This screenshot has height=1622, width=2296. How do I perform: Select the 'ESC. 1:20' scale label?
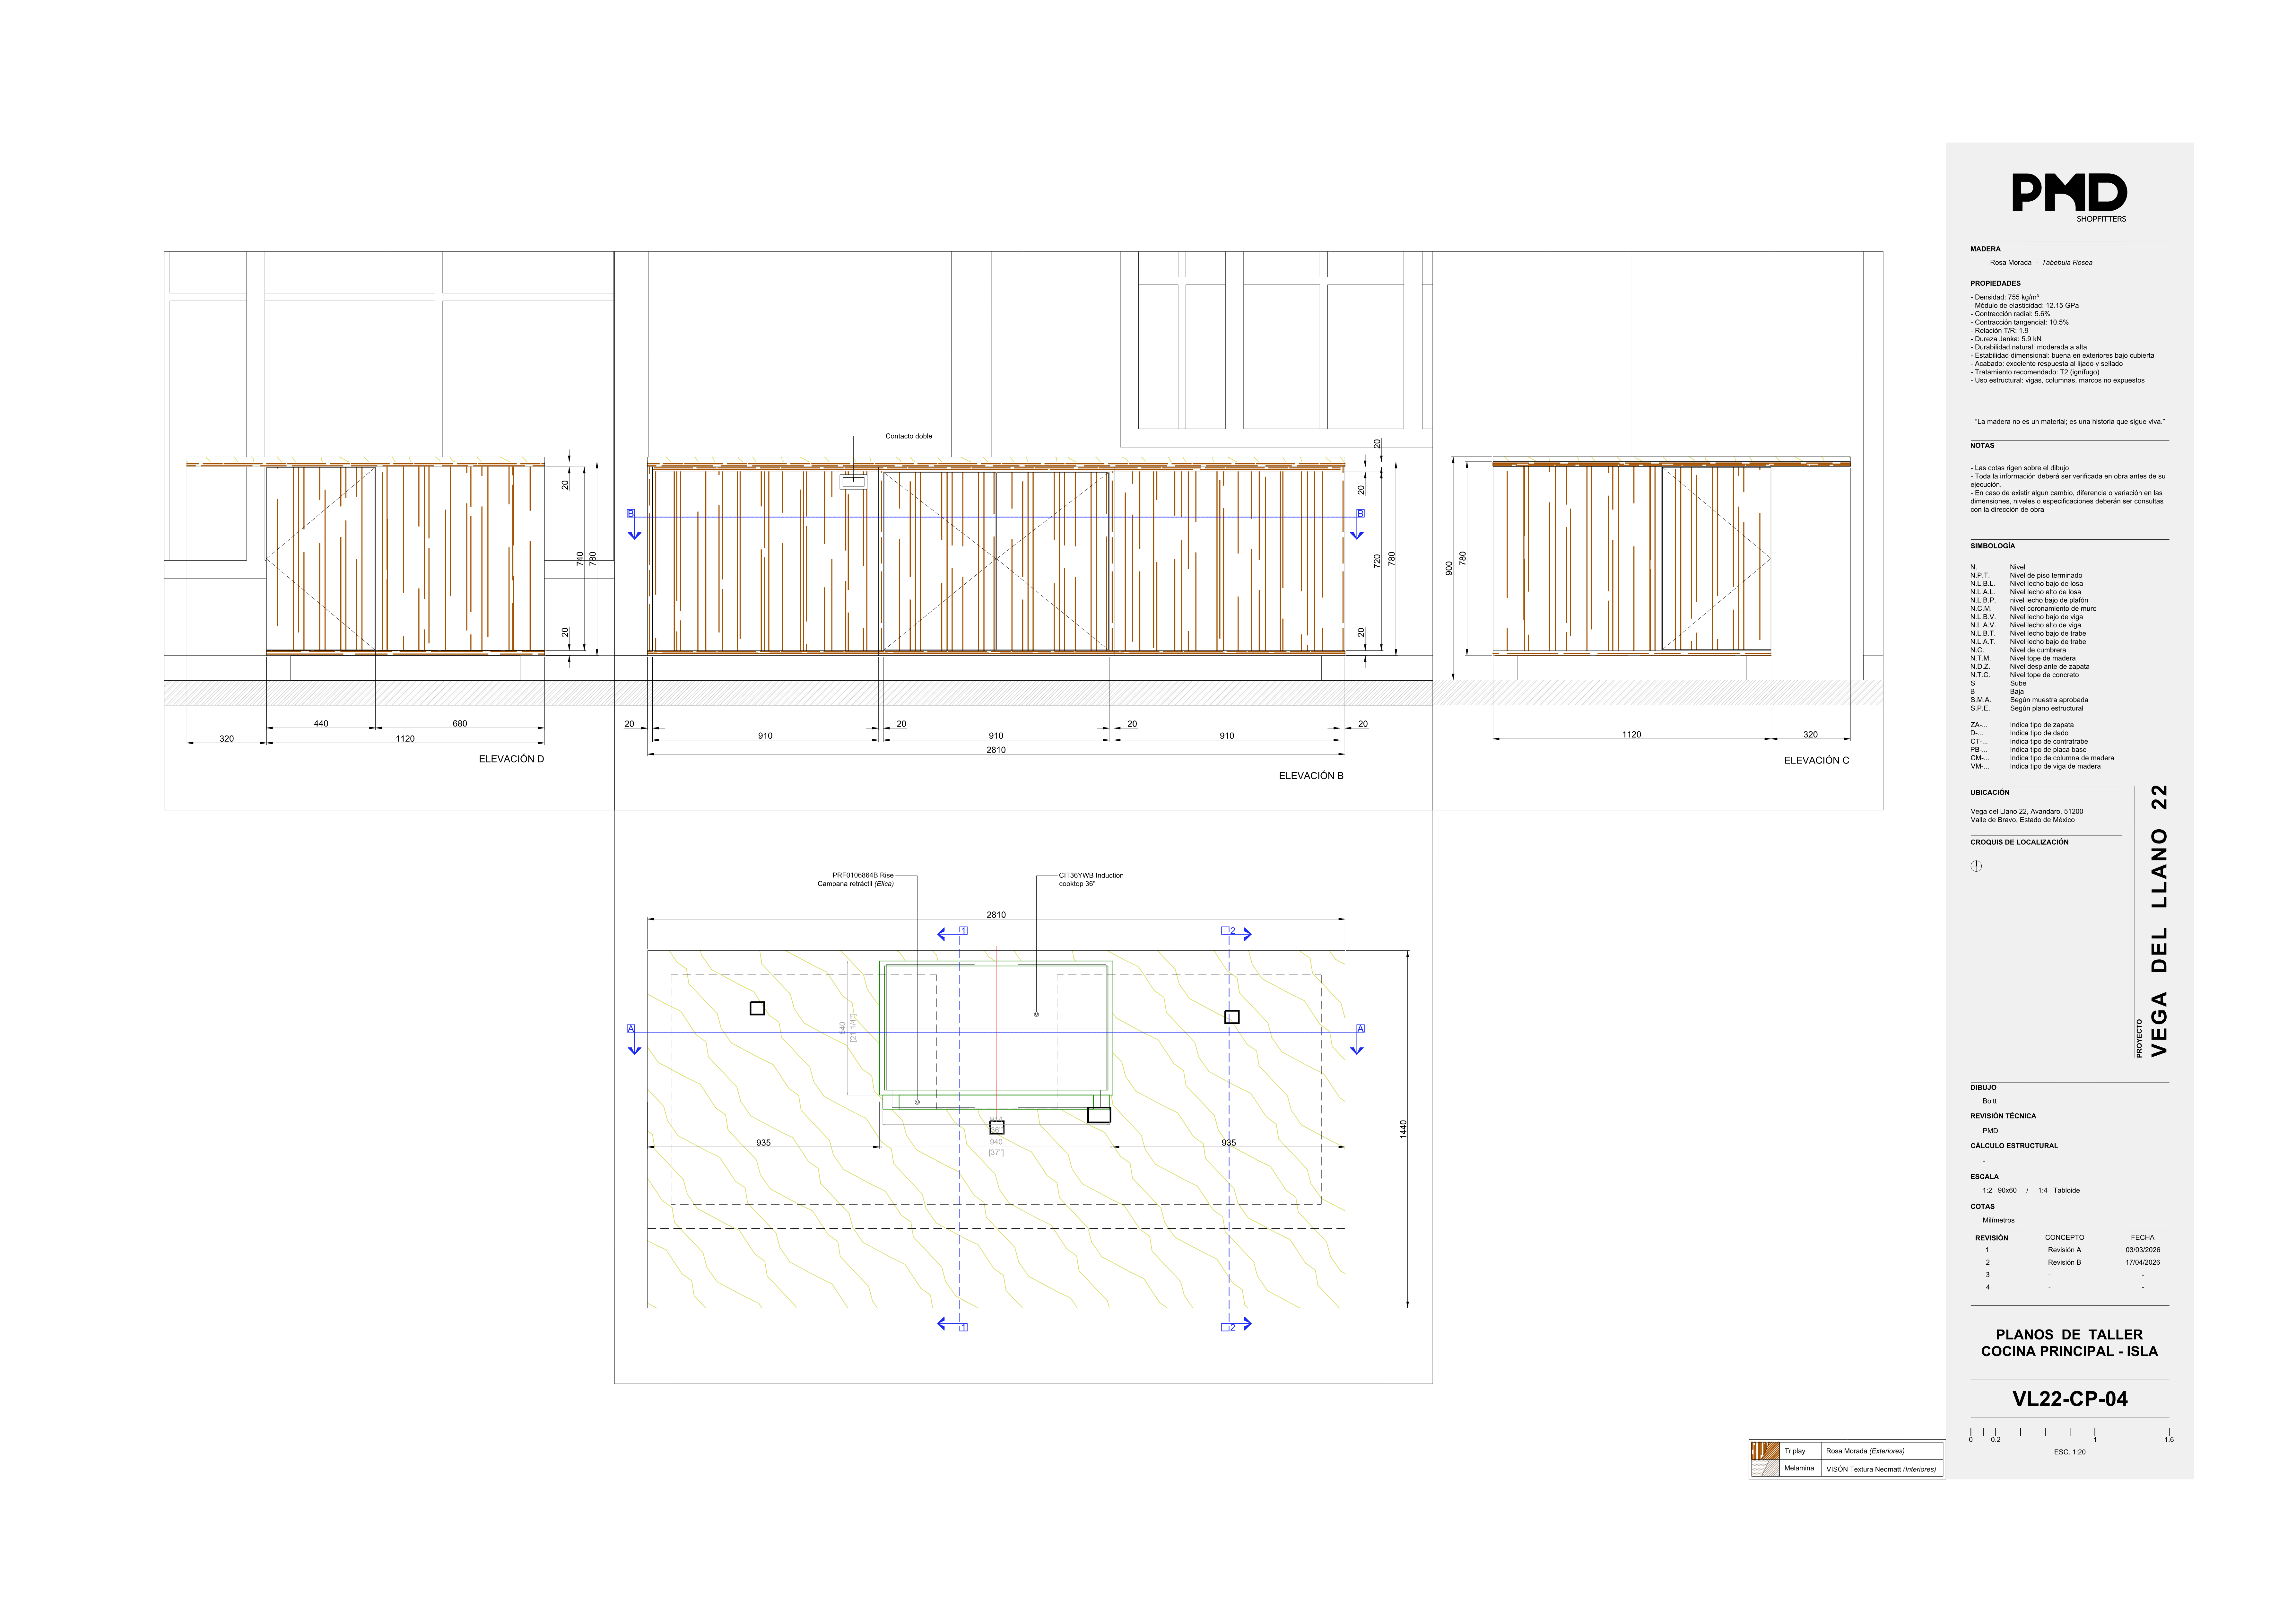(x=2070, y=1452)
